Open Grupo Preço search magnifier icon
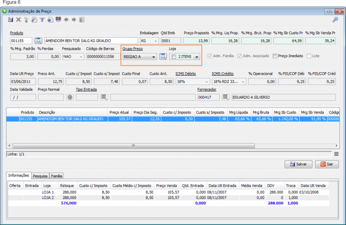 pos(163,57)
